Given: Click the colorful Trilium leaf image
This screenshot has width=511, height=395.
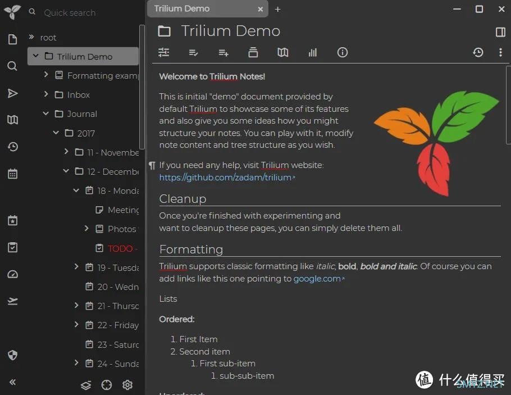Looking at the screenshot, I should click(436, 143).
